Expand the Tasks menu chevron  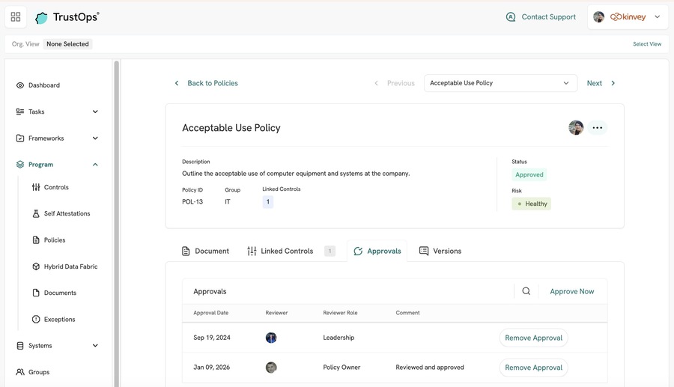pyautogui.click(x=95, y=112)
